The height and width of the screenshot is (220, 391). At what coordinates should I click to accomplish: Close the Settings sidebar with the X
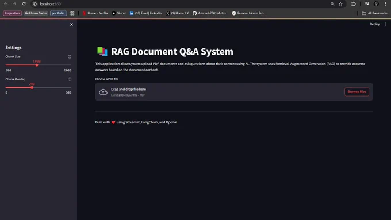click(71, 25)
